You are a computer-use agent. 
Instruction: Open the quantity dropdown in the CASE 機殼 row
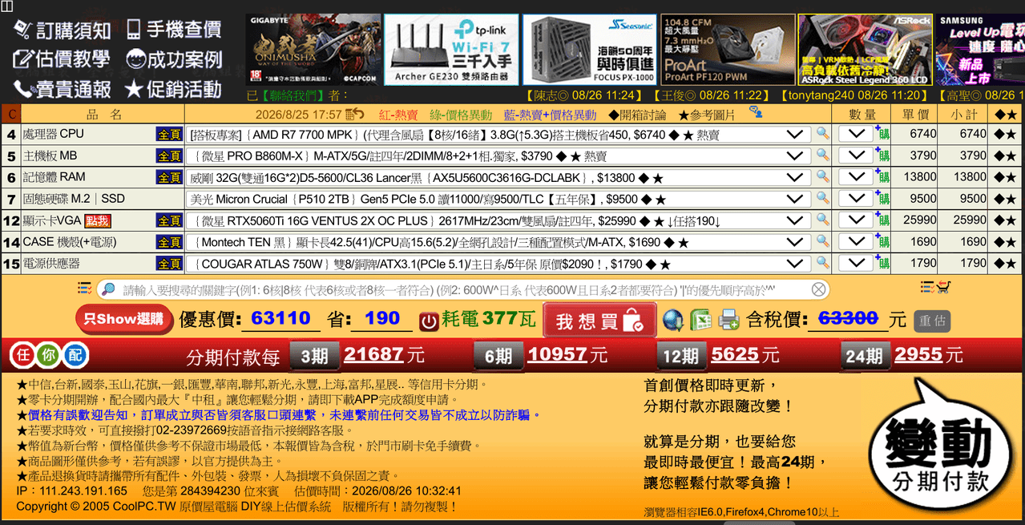pyautogui.click(x=855, y=242)
